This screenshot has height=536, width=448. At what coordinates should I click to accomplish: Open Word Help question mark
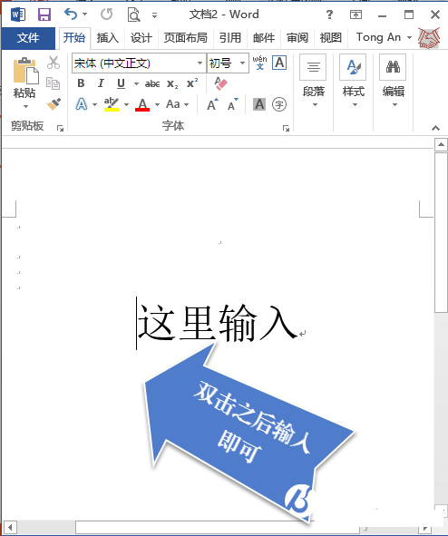click(329, 15)
